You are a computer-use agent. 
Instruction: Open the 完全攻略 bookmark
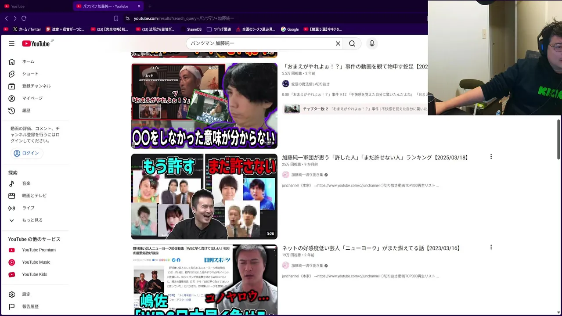109,29
